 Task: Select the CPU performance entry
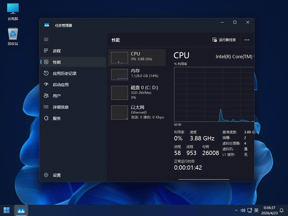(x=137, y=57)
